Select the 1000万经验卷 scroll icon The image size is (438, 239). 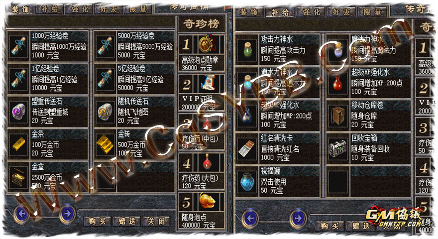[x=19, y=46]
